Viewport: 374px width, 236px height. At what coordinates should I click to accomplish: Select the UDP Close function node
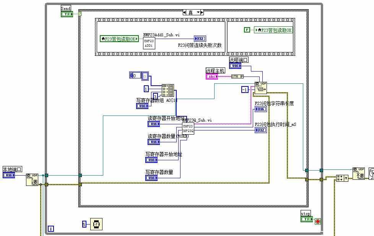point(359,174)
